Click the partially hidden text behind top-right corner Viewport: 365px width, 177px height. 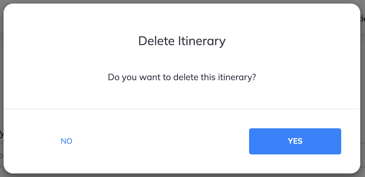tap(362, 18)
